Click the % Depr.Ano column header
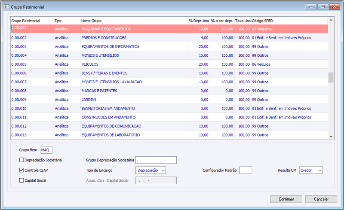344x210 pixels. [x=199, y=21]
